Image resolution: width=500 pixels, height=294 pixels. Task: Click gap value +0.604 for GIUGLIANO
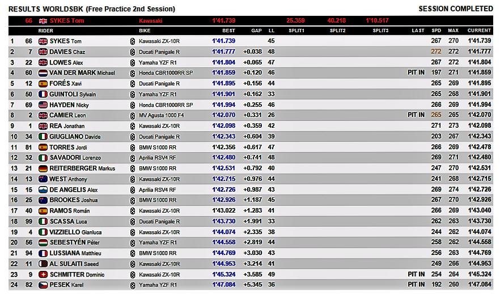[x=253, y=136]
